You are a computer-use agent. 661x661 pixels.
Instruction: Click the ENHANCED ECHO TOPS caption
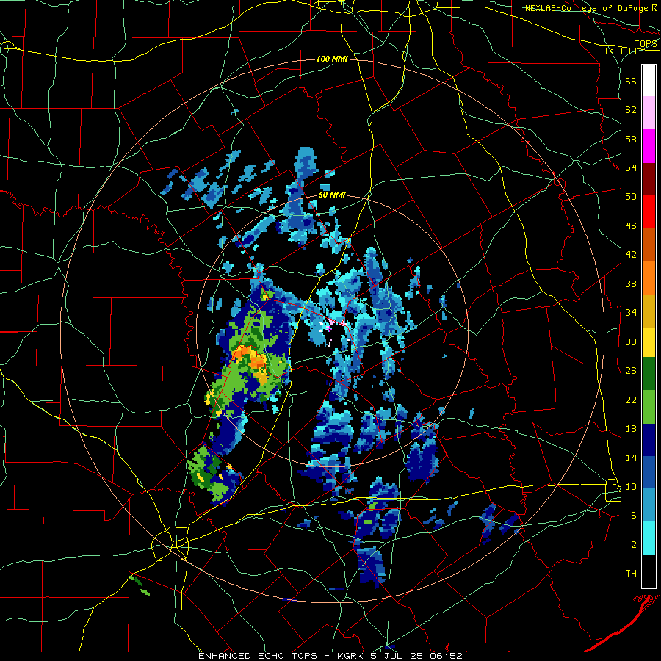coord(258,656)
